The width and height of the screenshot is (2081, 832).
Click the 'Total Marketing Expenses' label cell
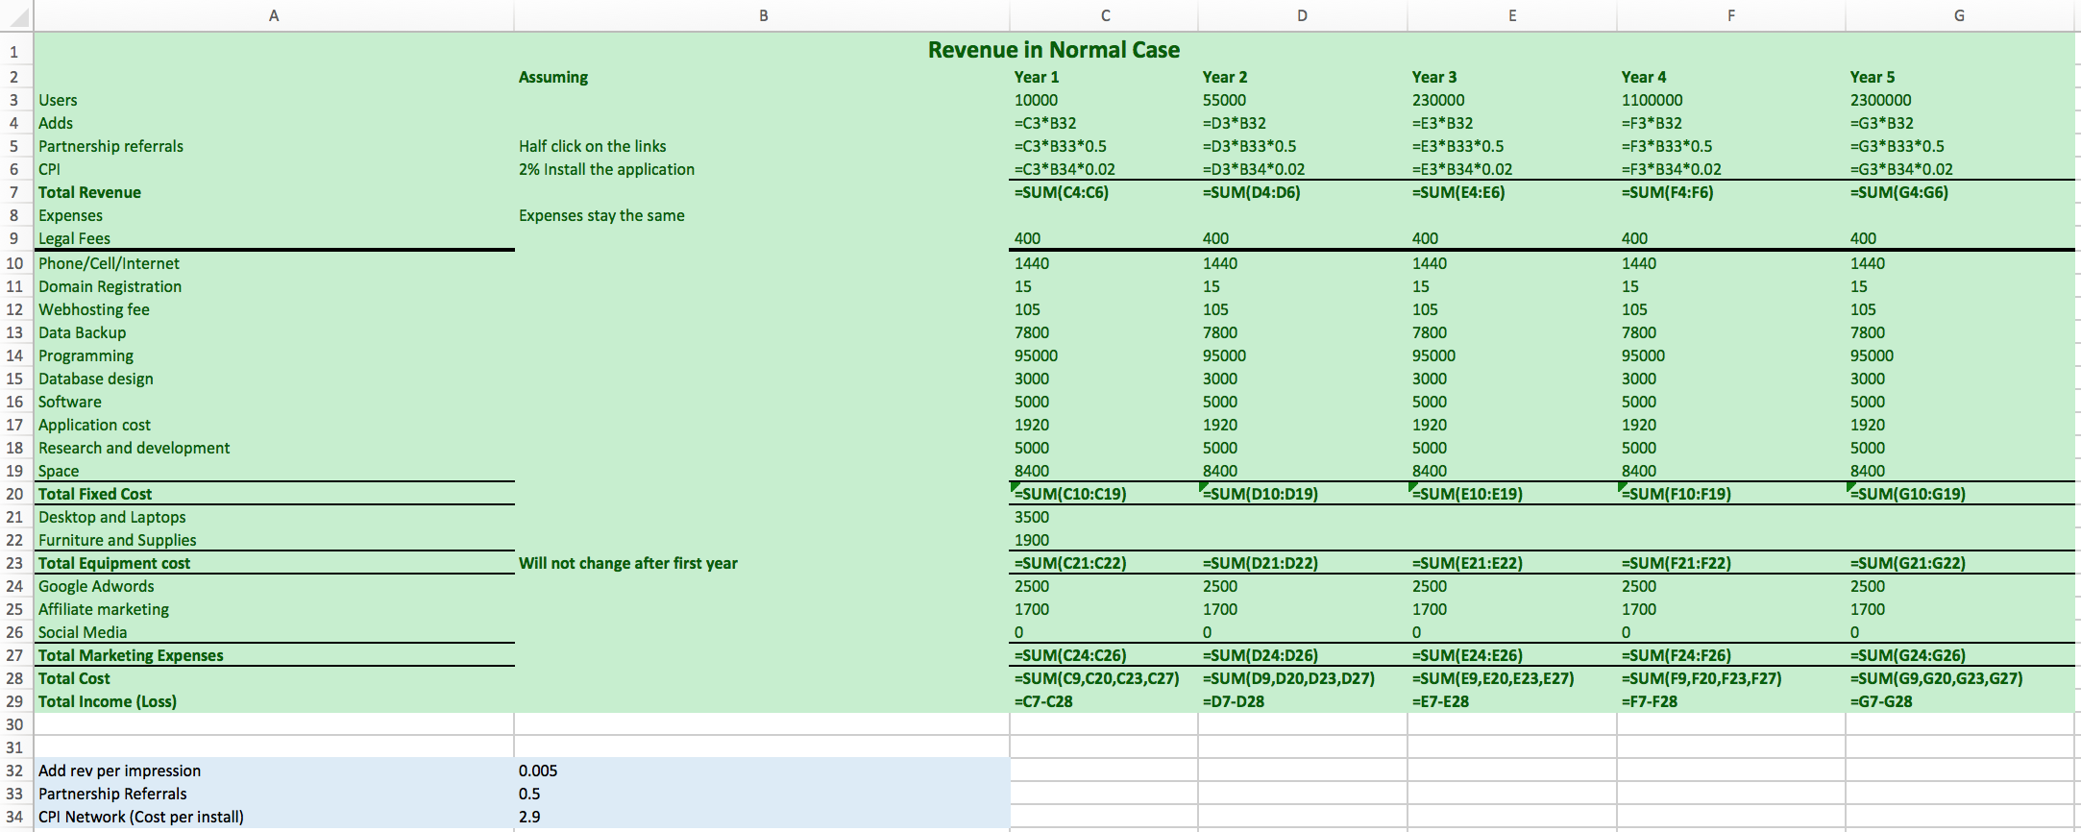click(131, 655)
